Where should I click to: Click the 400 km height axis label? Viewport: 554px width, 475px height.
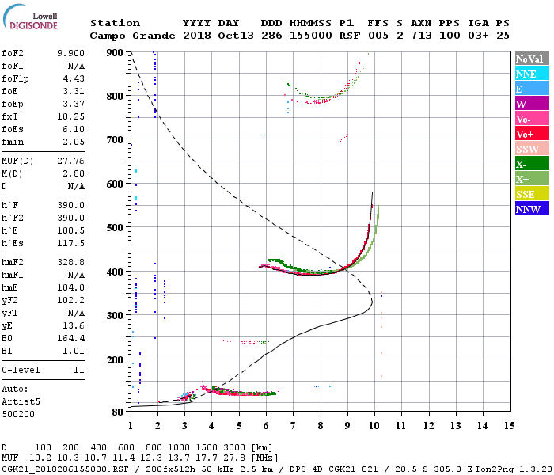115,272
